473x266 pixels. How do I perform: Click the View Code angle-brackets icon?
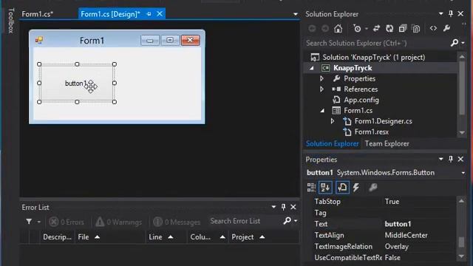pos(433,28)
